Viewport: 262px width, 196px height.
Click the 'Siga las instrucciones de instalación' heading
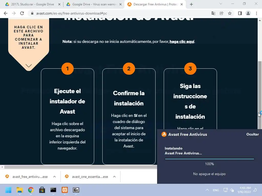point(190,101)
